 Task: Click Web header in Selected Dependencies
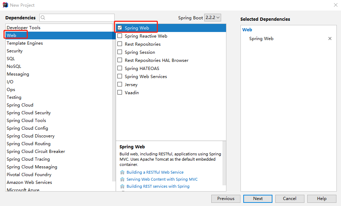pyautogui.click(x=247, y=30)
